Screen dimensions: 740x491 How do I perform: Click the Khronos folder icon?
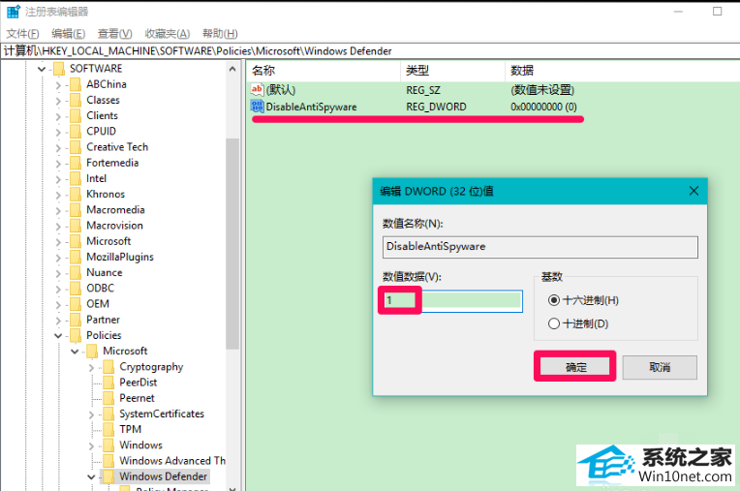[76, 194]
